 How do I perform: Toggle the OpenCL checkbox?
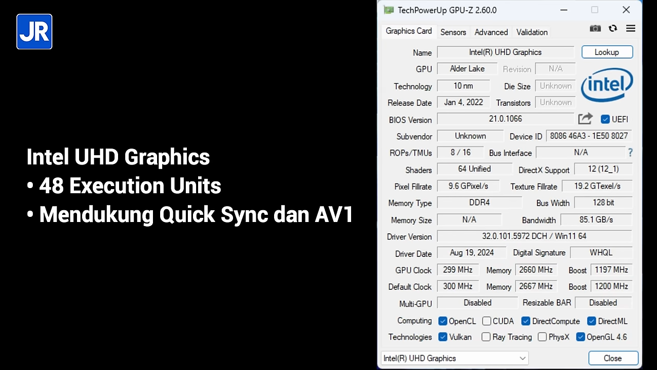[x=442, y=321]
